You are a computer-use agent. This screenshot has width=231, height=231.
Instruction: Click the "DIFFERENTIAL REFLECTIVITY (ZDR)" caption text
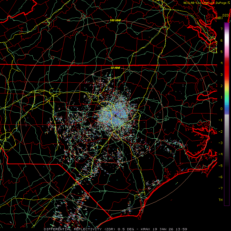tap(80, 229)
